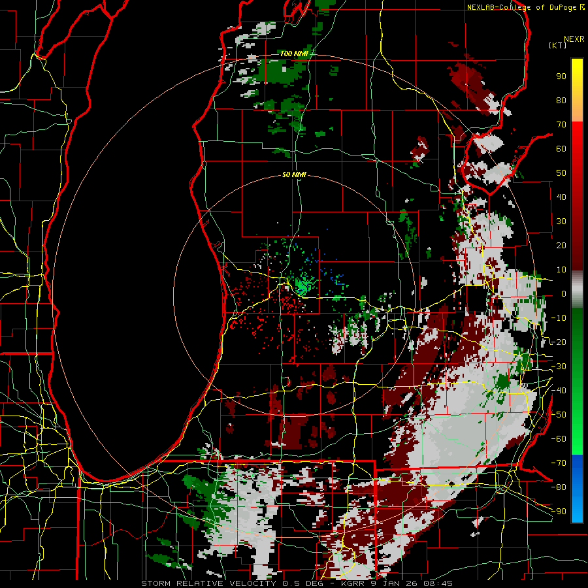Click the 50 value on velocity scale

point(561,173)
